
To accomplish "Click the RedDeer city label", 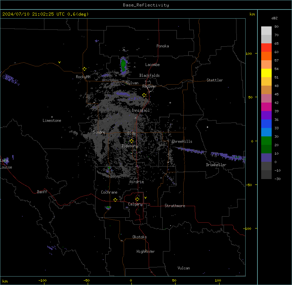I will coord(149,87).
